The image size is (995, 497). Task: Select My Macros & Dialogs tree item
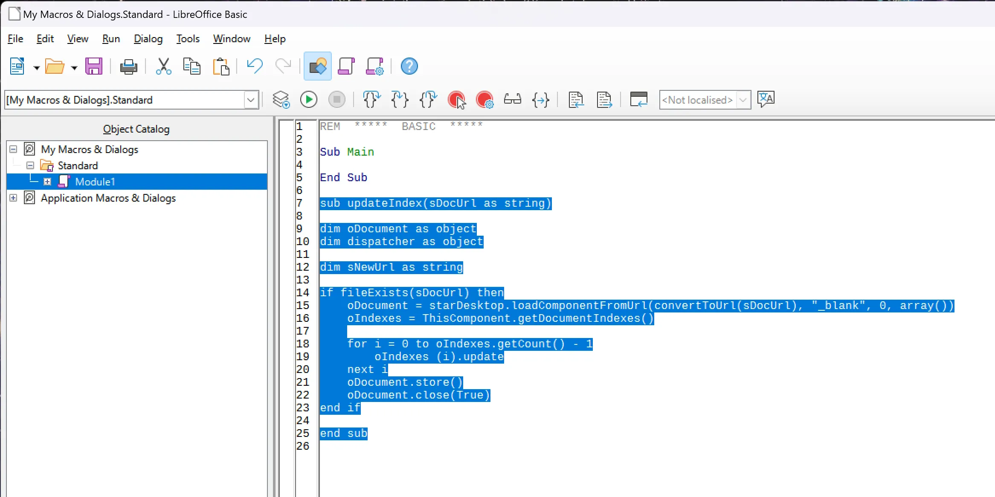90,150
